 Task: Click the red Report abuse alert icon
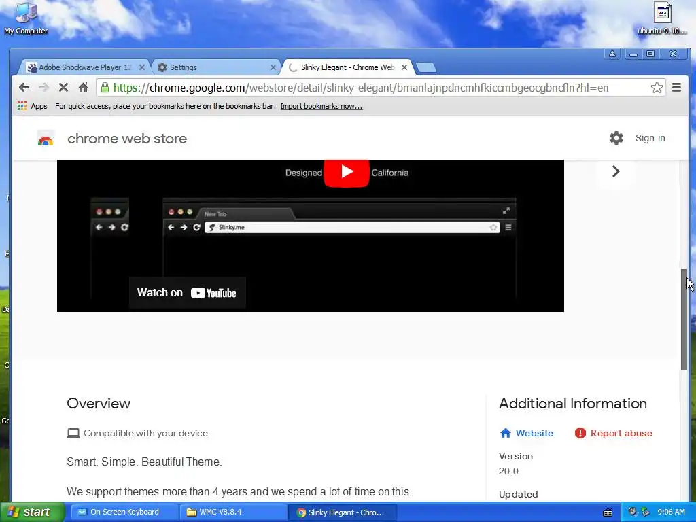click(580, 433)
